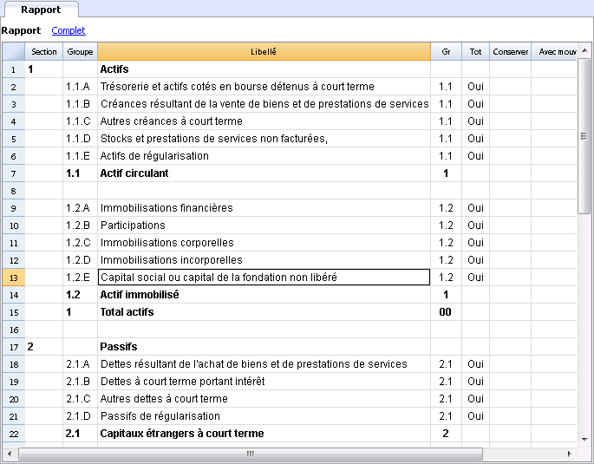Select group cell '1.2.D'
This screenshot has height=464, width=594.
click(80, 260)
